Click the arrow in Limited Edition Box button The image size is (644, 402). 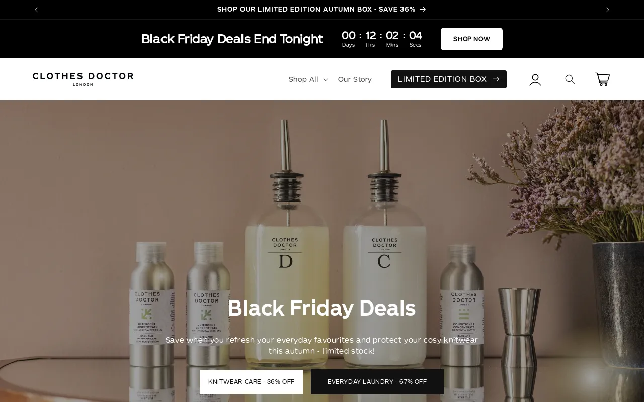pyautogui.click(x=496, y=79)
